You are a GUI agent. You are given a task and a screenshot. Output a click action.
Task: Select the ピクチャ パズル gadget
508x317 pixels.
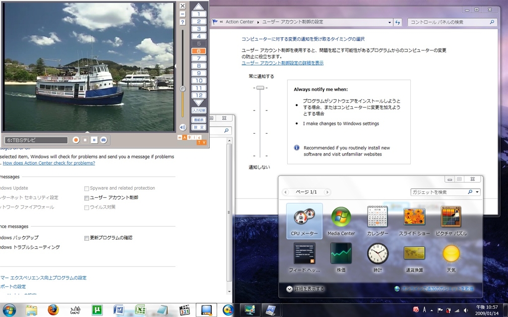click(x=451, y=221)
